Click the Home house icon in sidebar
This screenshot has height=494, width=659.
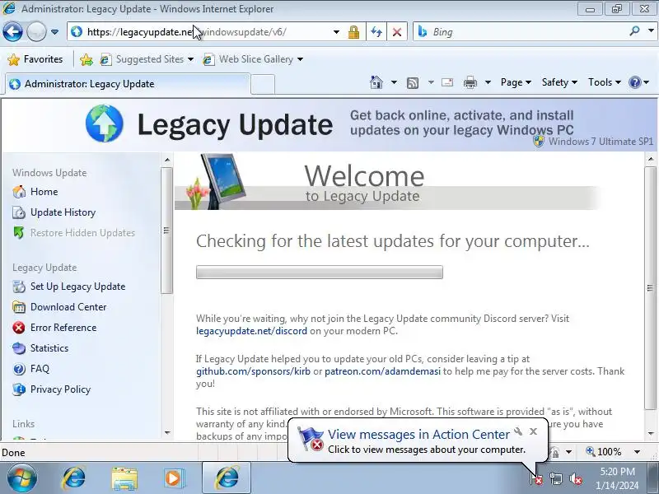click(x=19, y=192)
